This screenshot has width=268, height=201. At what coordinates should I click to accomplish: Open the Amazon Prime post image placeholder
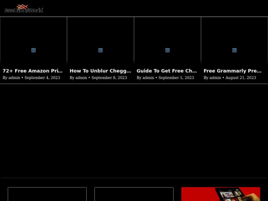[x=33, y=50]
